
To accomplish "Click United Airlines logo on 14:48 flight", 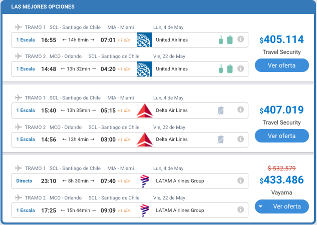I will tap(144, 69).
